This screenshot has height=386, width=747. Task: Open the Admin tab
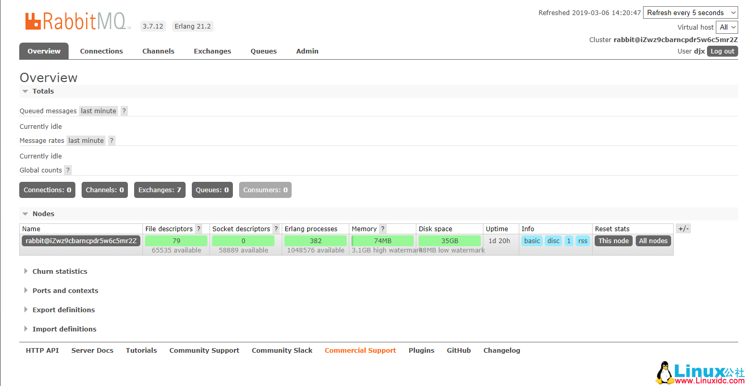point(307,51)
